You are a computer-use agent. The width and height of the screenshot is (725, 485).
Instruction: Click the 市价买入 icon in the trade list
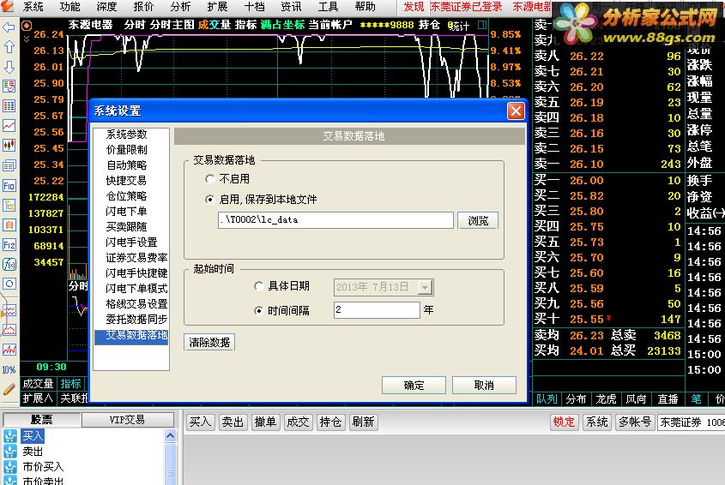click(x=9, y=466)
